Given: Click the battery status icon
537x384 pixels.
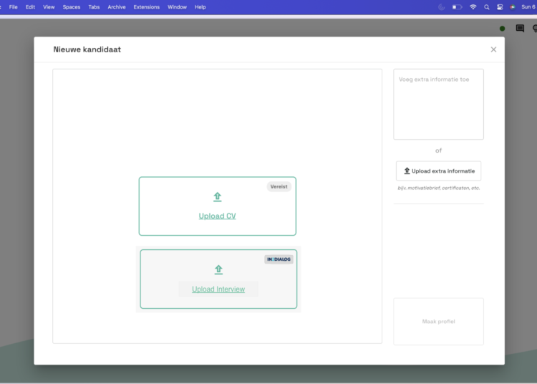Looking at the screenshot, I should tap(457, 7).
